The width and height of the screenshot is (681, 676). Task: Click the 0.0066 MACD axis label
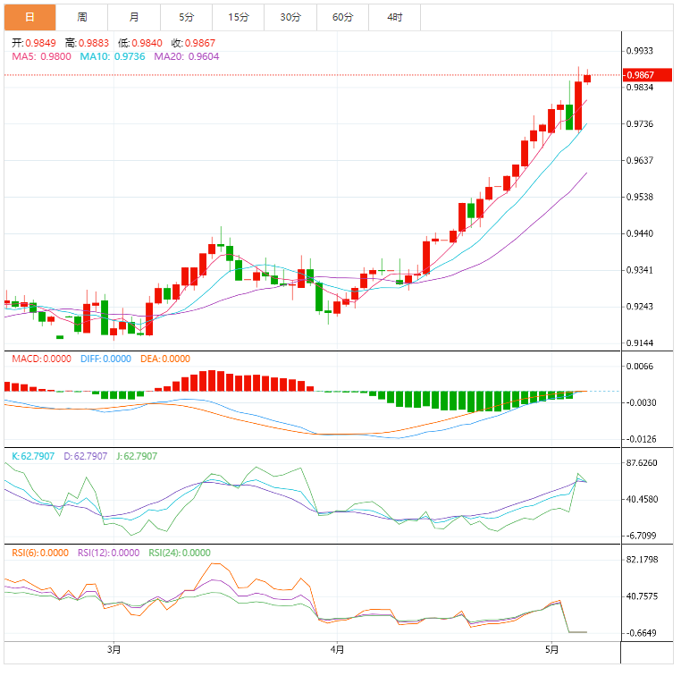tap(639, 367)
